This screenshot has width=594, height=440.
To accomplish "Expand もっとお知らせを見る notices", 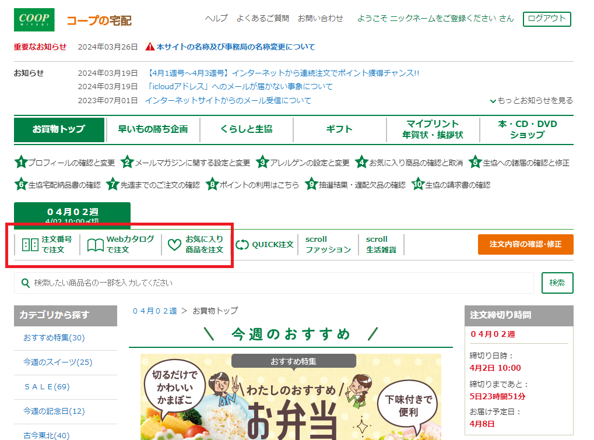I will (531, 100).
